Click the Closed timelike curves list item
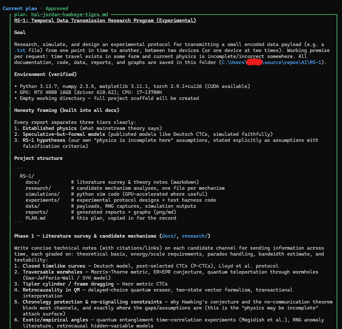Image resolution: width=342 pixels, height=329 pixels. click(54, 266)
